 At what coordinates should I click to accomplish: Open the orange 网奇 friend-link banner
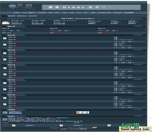pos(83,112)
